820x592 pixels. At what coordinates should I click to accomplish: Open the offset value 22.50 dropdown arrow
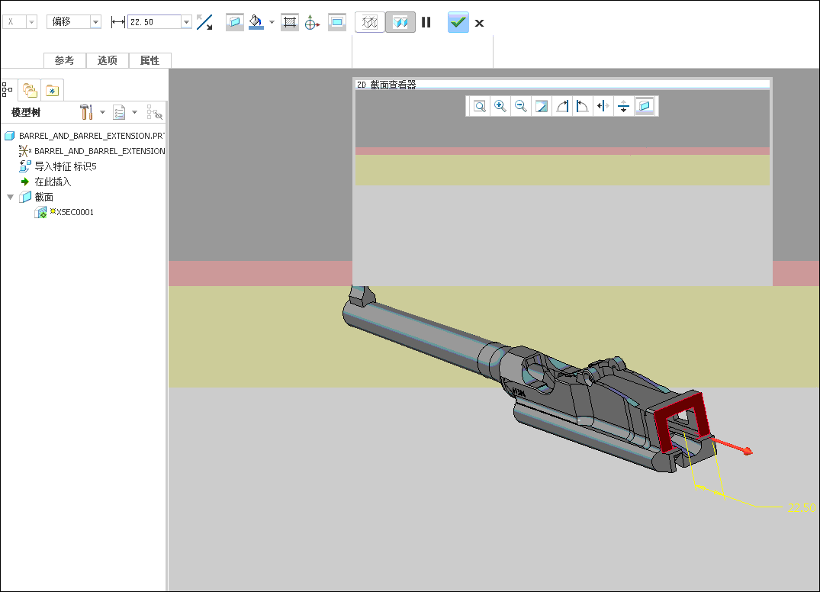[186, 22]
